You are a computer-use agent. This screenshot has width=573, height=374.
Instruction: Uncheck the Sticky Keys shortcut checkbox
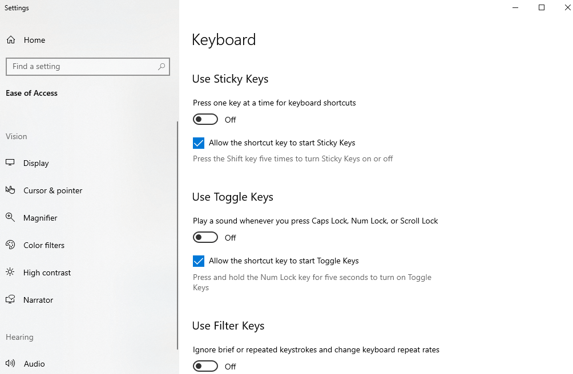(x=198, y=143)
